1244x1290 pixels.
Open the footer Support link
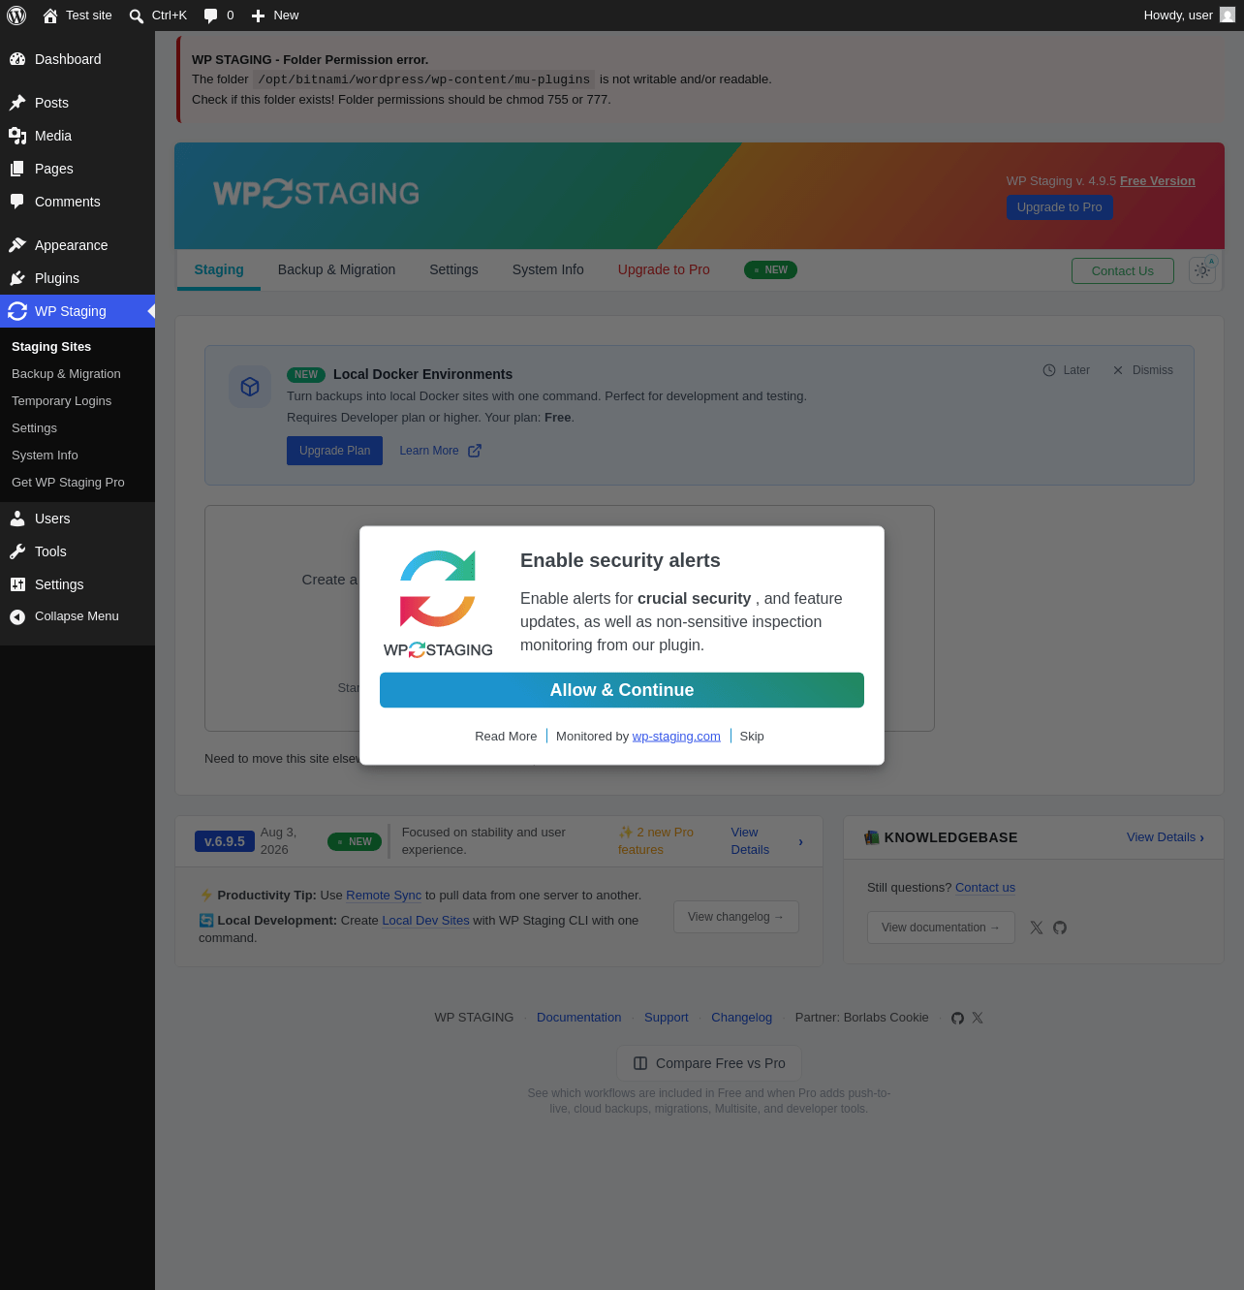click(667, 1018)
